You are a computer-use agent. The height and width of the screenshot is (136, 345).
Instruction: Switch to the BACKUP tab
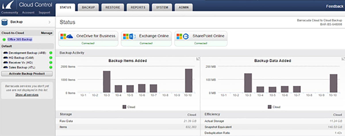(x=89, y=7)
